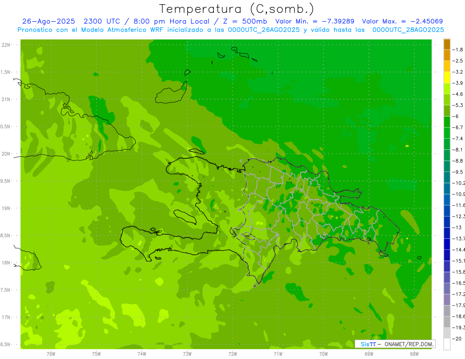465x359 pixels.
Task: Click the -17.9 colorbar value
Action: pyautogui.click(x=458, y=305)
